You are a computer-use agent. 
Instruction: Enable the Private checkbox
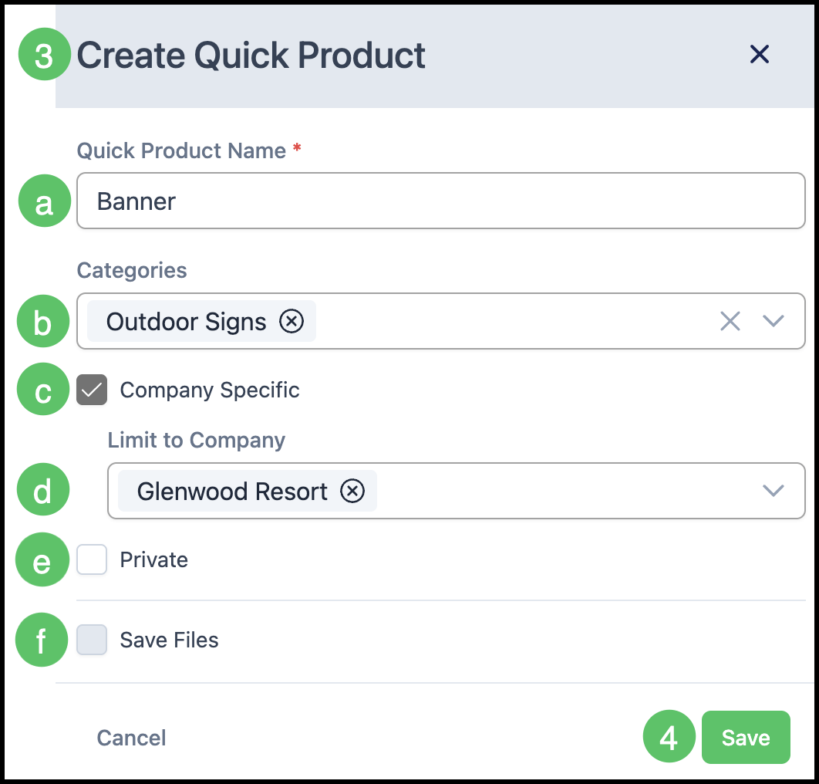(x=92, y=559)
